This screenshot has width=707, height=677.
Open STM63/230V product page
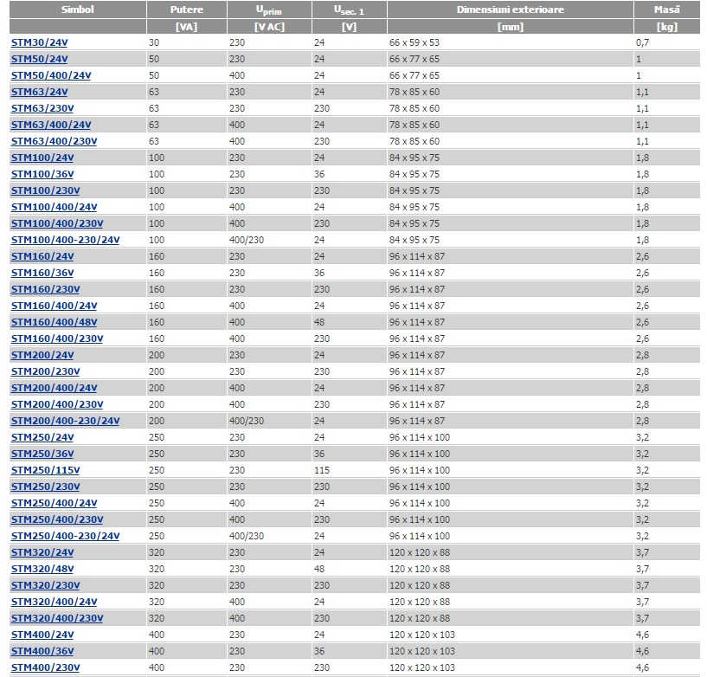(x=42, y=108)
